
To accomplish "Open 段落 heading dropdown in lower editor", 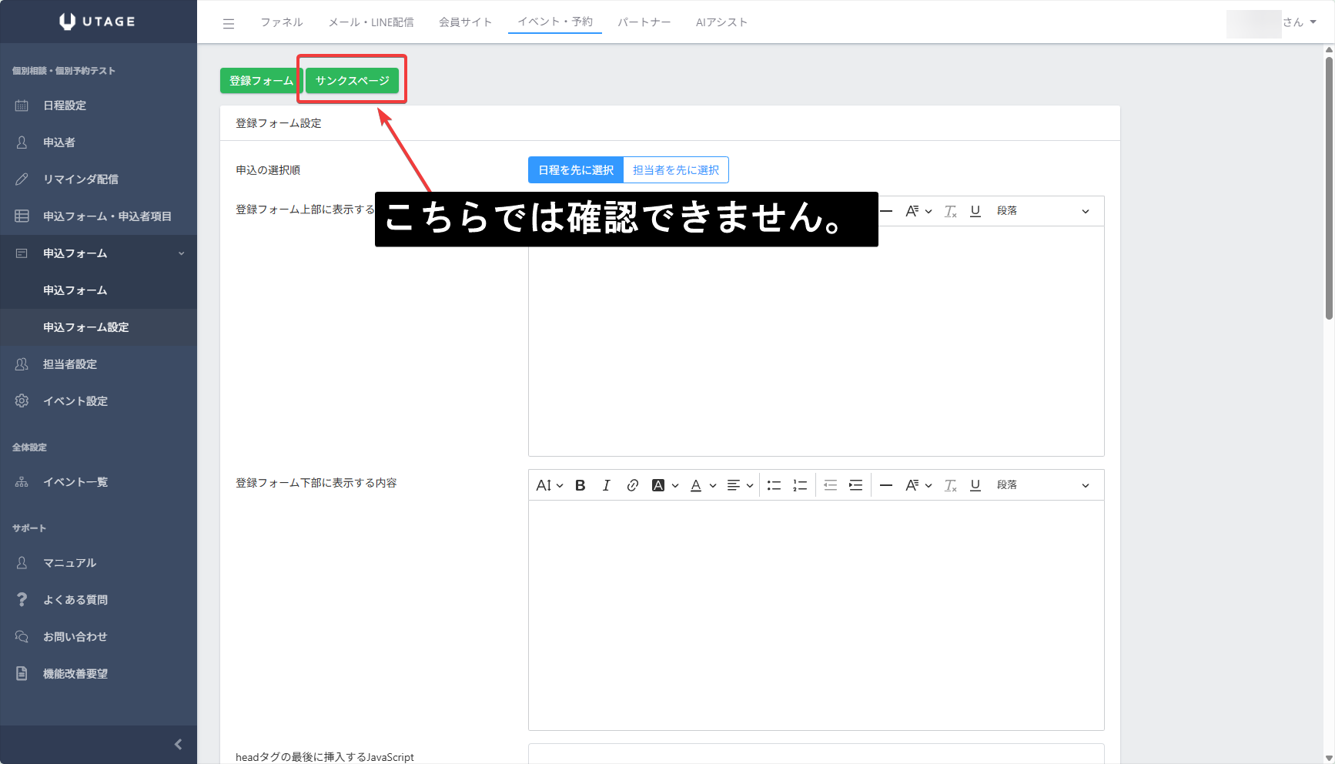I will coord(1043,485).
